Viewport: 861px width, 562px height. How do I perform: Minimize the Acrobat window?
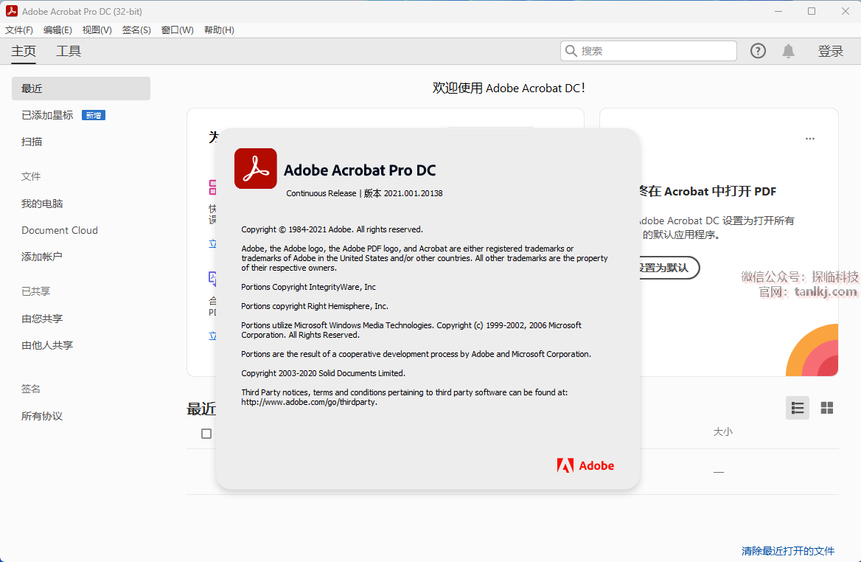point(778,11)
